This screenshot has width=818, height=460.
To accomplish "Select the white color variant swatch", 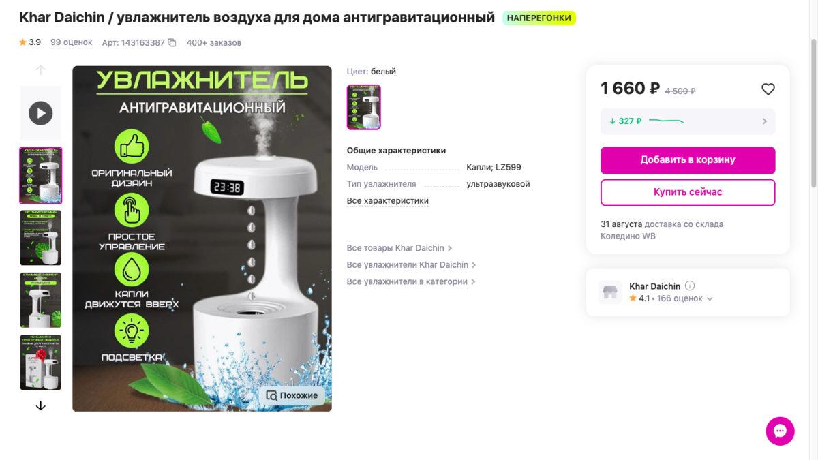I will pyautogui.click(x=364, y=107).
